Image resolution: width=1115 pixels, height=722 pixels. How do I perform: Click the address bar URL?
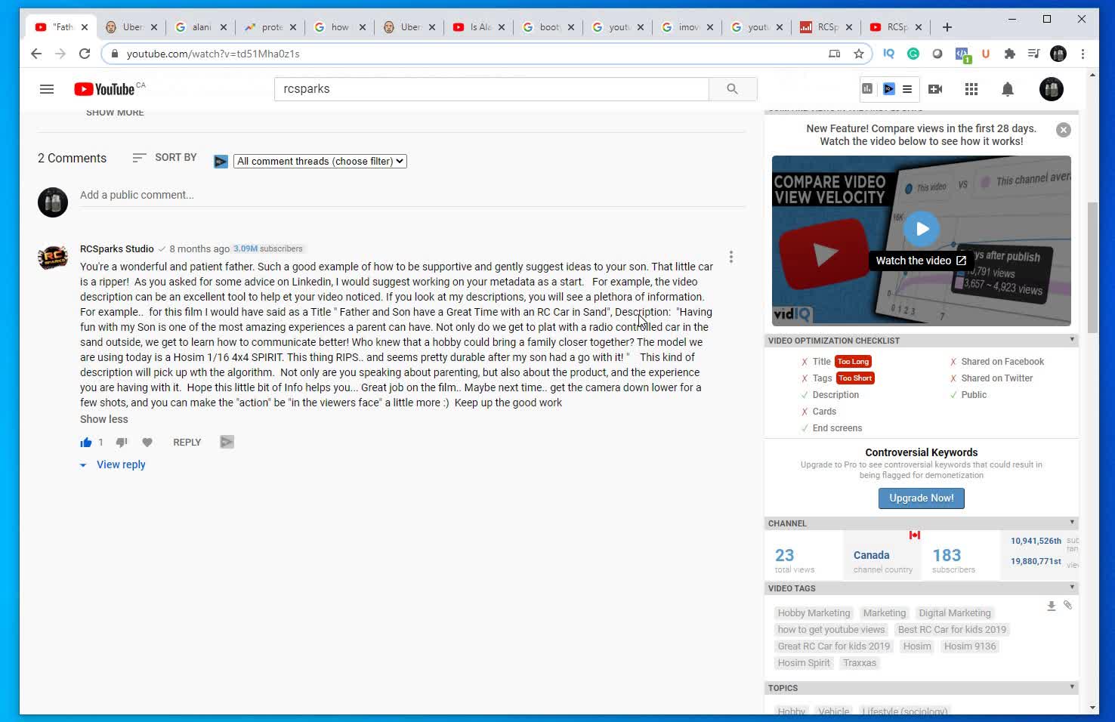coord(213,54)
